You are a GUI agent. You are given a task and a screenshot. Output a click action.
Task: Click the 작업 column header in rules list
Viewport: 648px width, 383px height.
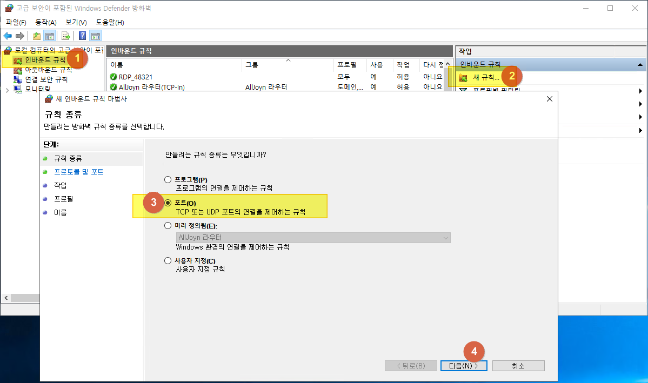point(406,65)
